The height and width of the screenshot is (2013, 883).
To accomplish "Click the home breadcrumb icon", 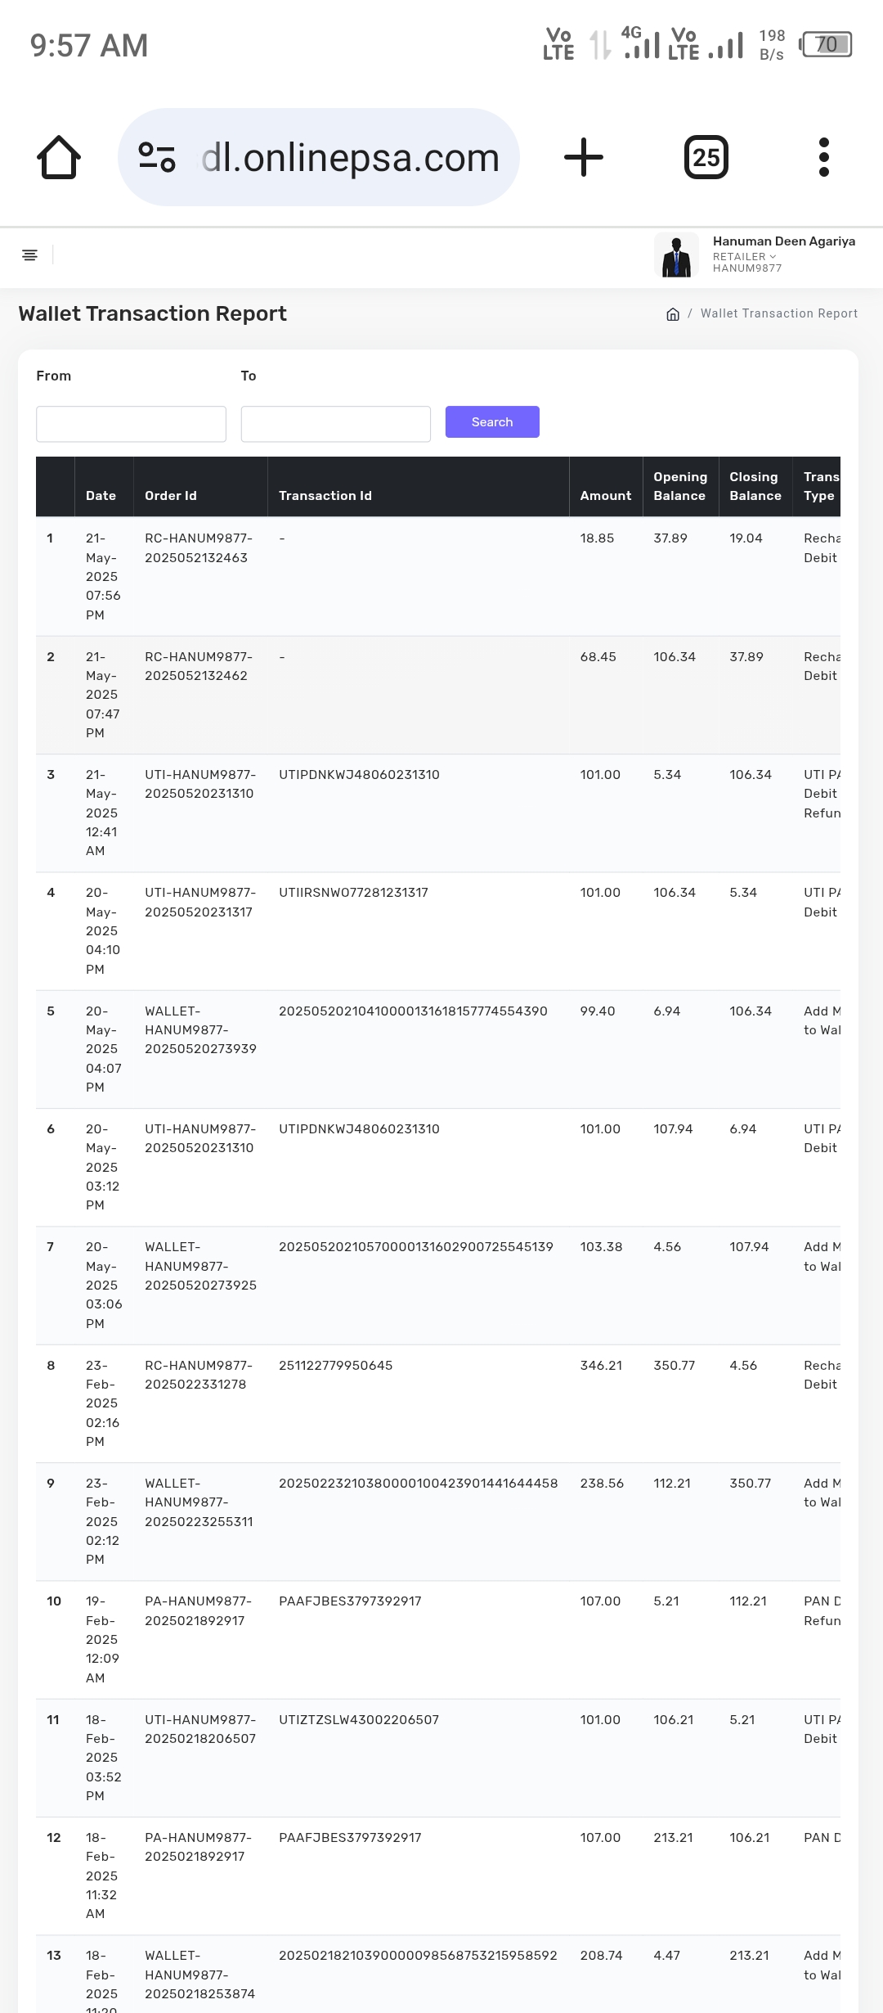I will [x=673, y=314].
